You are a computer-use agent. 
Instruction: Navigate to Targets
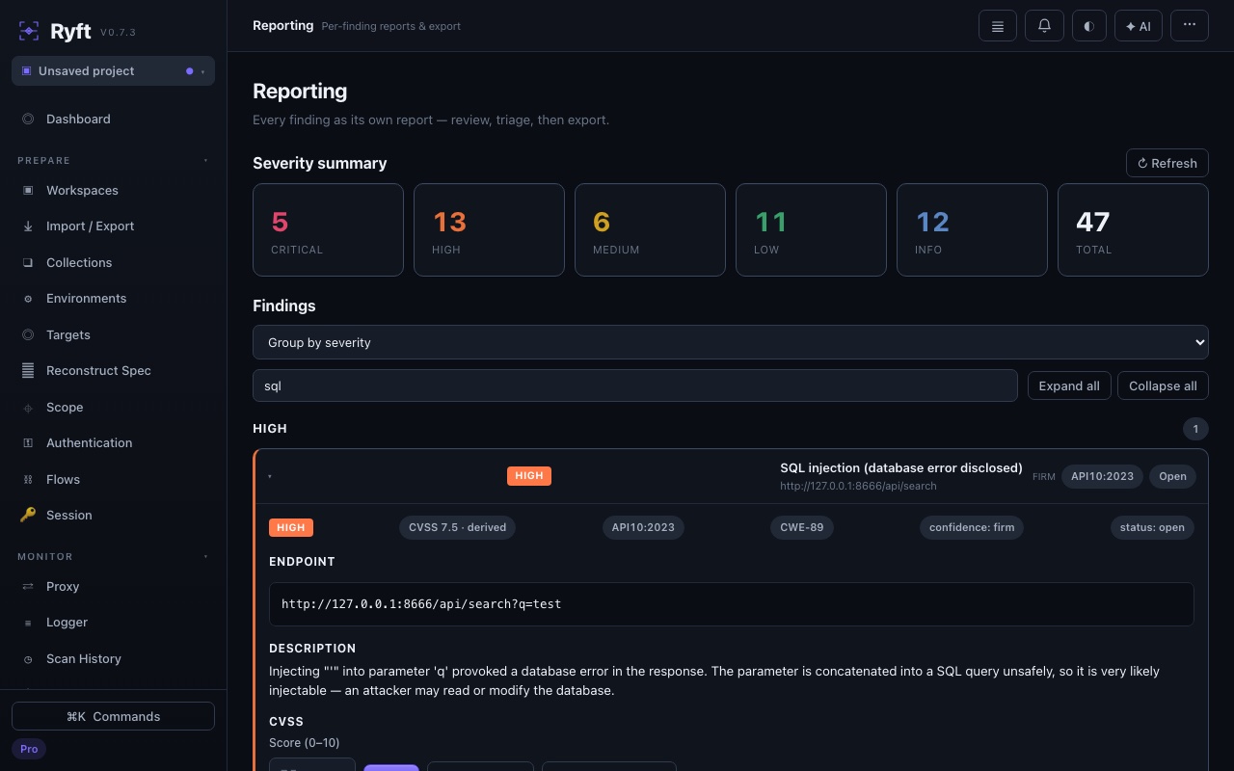pos(113,334)
